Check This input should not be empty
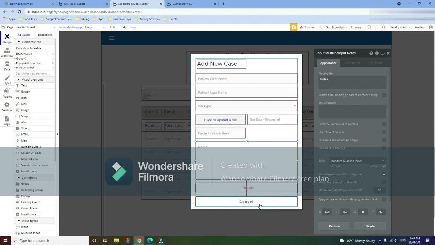The width and height of the screenshot is (435, 245). 384,140
